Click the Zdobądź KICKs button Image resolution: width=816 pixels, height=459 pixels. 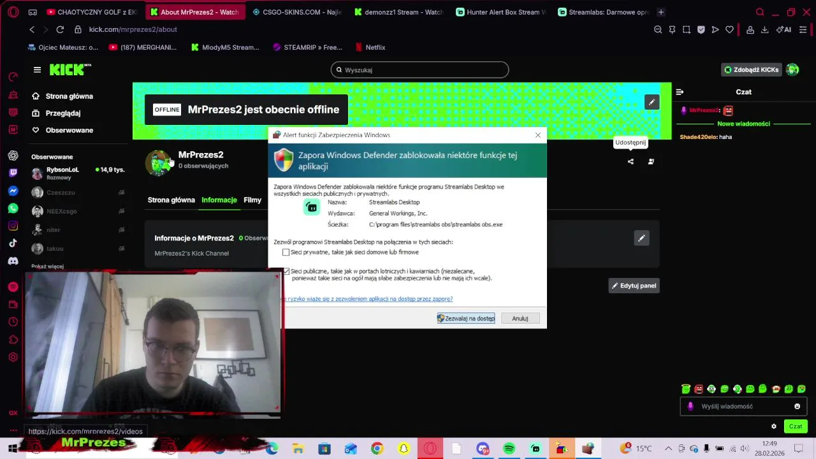point(752,69)
